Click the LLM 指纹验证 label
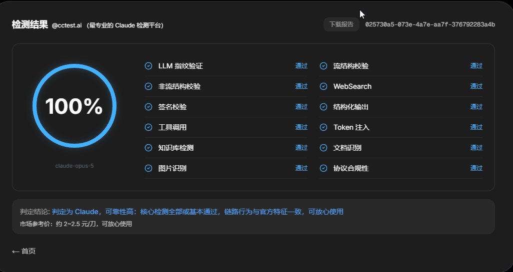The image size is (513, 272). (x=180, y=66)
